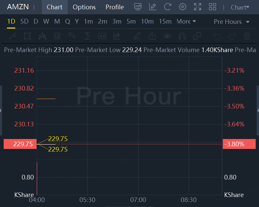The width and height of the screenshot is (259, 207).
Task: Toggle drawing visibility eye icon
Action: coord(167,36)
